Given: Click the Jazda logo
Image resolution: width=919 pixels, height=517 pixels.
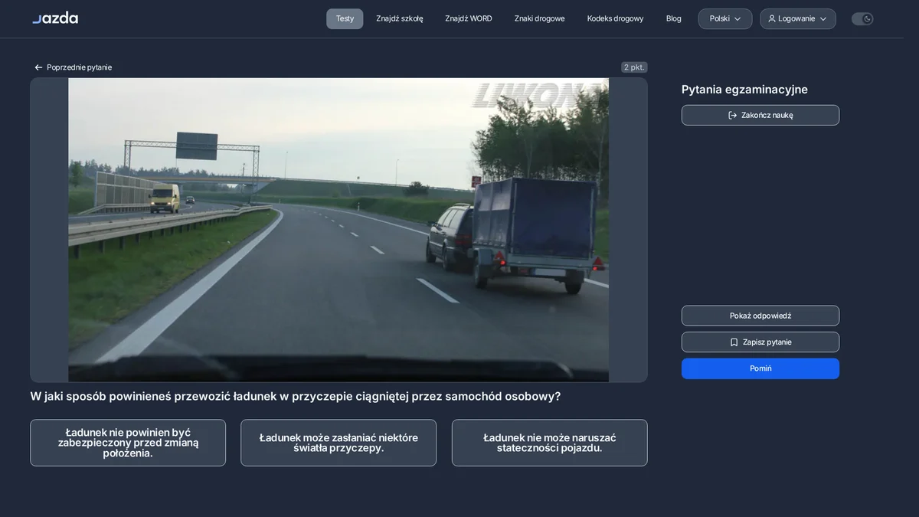Looking at the screenshot, I should point(55,18).
